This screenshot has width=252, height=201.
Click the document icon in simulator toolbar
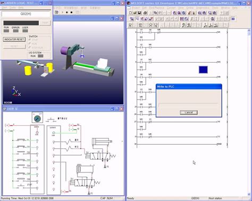coord(57,12)
